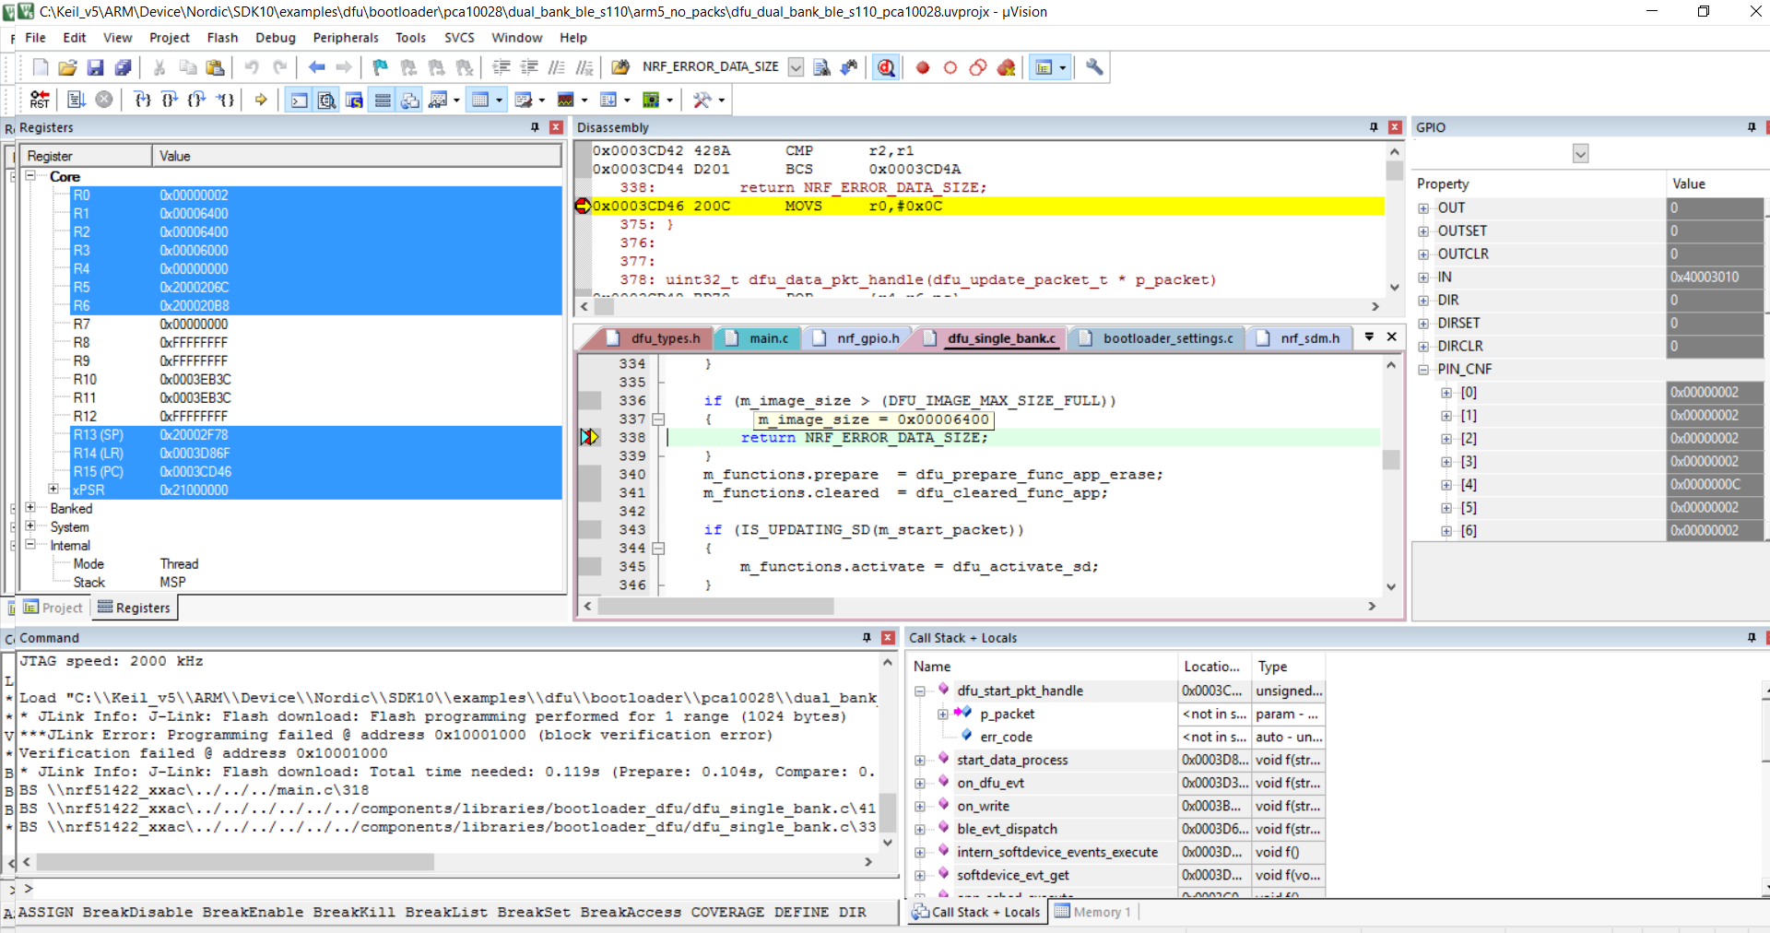Toggle the Command Window icon
The height and width of the screenshot is (933, 1770).
click(300, 100)
